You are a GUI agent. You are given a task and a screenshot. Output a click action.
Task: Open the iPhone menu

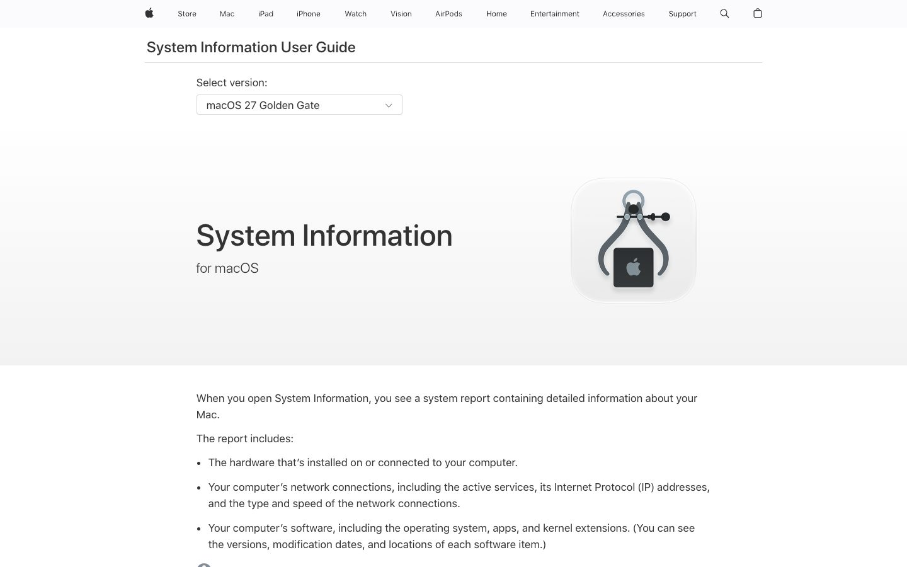click(x=309, y=14)
